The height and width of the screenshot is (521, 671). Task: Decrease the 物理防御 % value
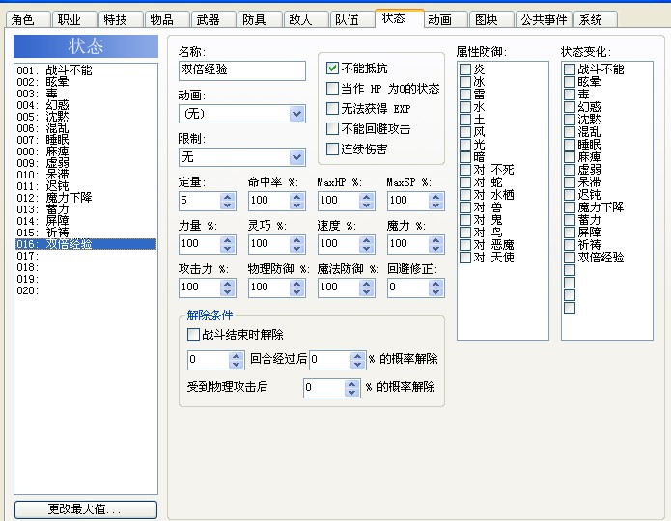(x=297, y=291)
